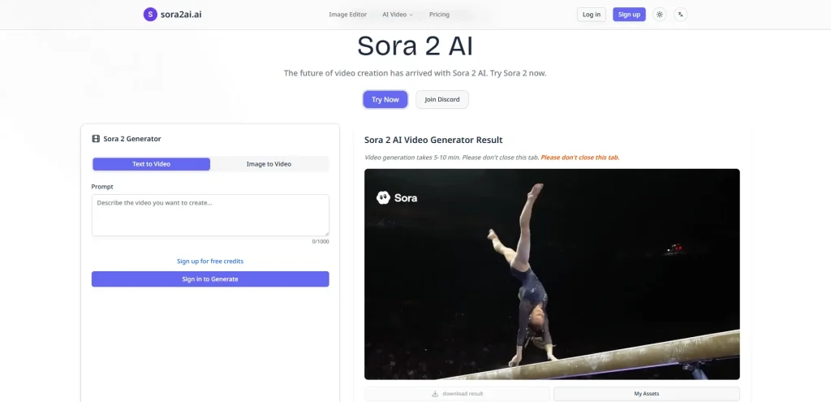Click the 0/1000 character counter
The width and height of the screenshot is (831, 402).
320,241
